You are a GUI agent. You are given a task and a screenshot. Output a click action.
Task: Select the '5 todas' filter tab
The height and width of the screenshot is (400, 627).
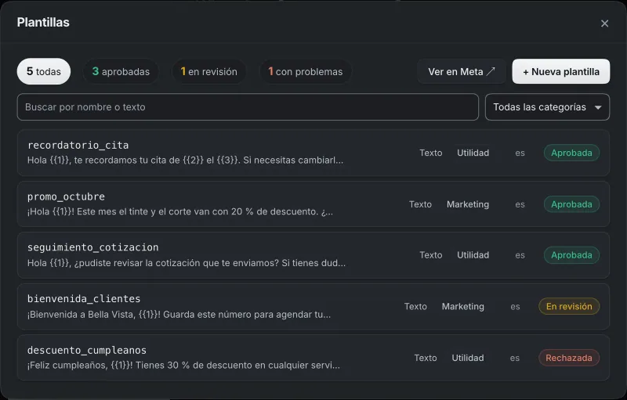coord(44,71)
